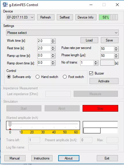Image resolution: width=124 pixels, height=165 pixels.
Task: Select Foot switch control mode
Action: coord(73,77)
